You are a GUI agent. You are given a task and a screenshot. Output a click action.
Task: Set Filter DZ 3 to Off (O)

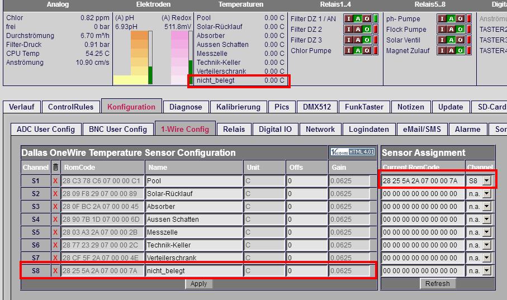click(x=367, y=40)
